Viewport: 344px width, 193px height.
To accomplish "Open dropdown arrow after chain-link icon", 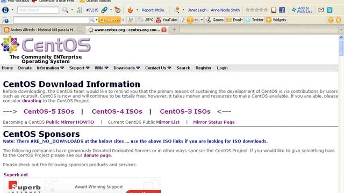I will [111, 10].
